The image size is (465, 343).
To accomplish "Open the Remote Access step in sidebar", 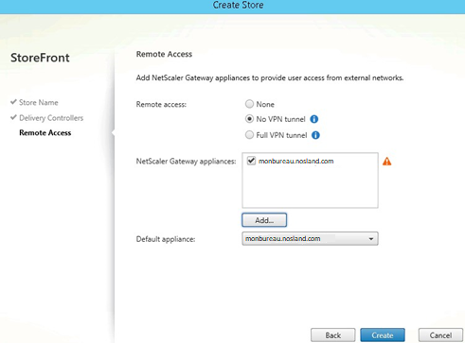I will (45, 132).
